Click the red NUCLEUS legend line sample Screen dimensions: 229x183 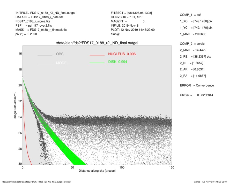pyautogui.click(x=97, y=55)
